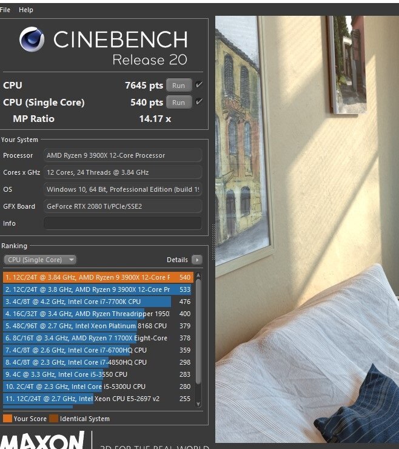Select ranking row 1 scoring 540

(x=98, y=277)
